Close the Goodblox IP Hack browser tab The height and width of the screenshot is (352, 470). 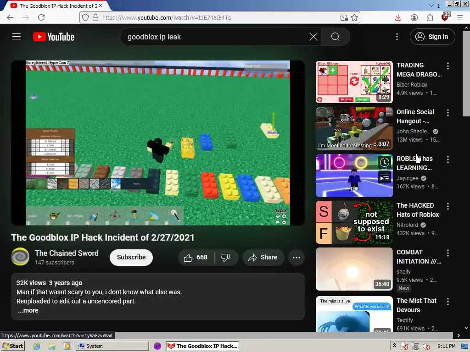pyautogui.click(x=101, y=5)
